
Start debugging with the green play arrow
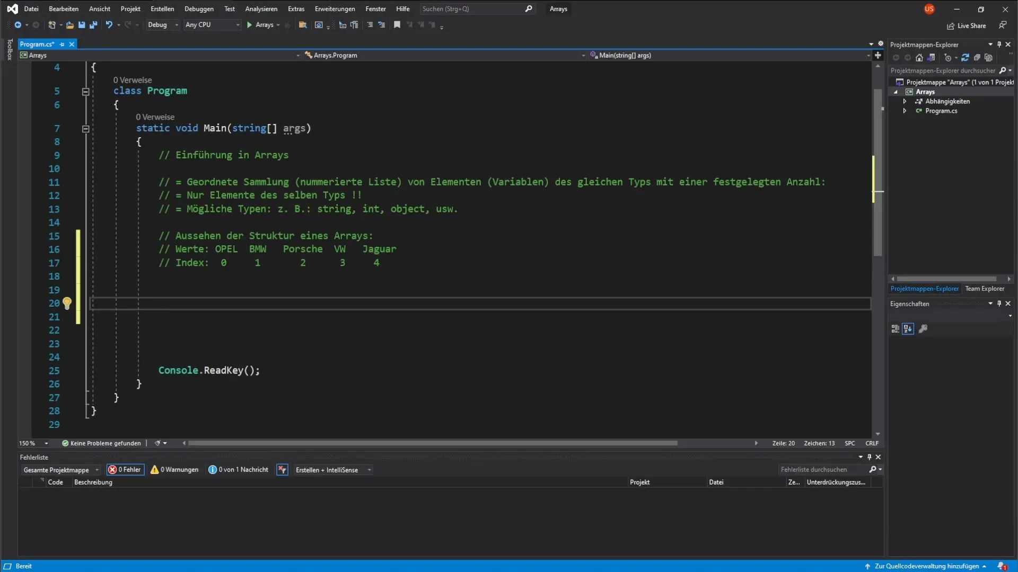point(249,25)
